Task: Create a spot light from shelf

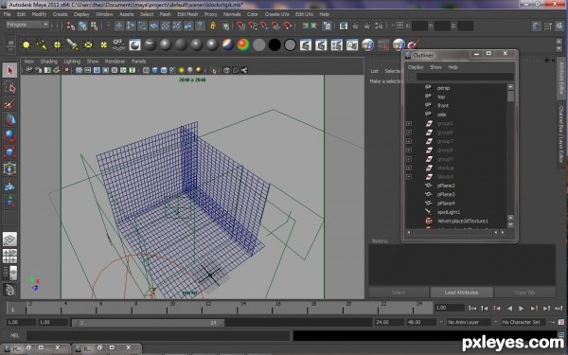Action: coord(73,44)
